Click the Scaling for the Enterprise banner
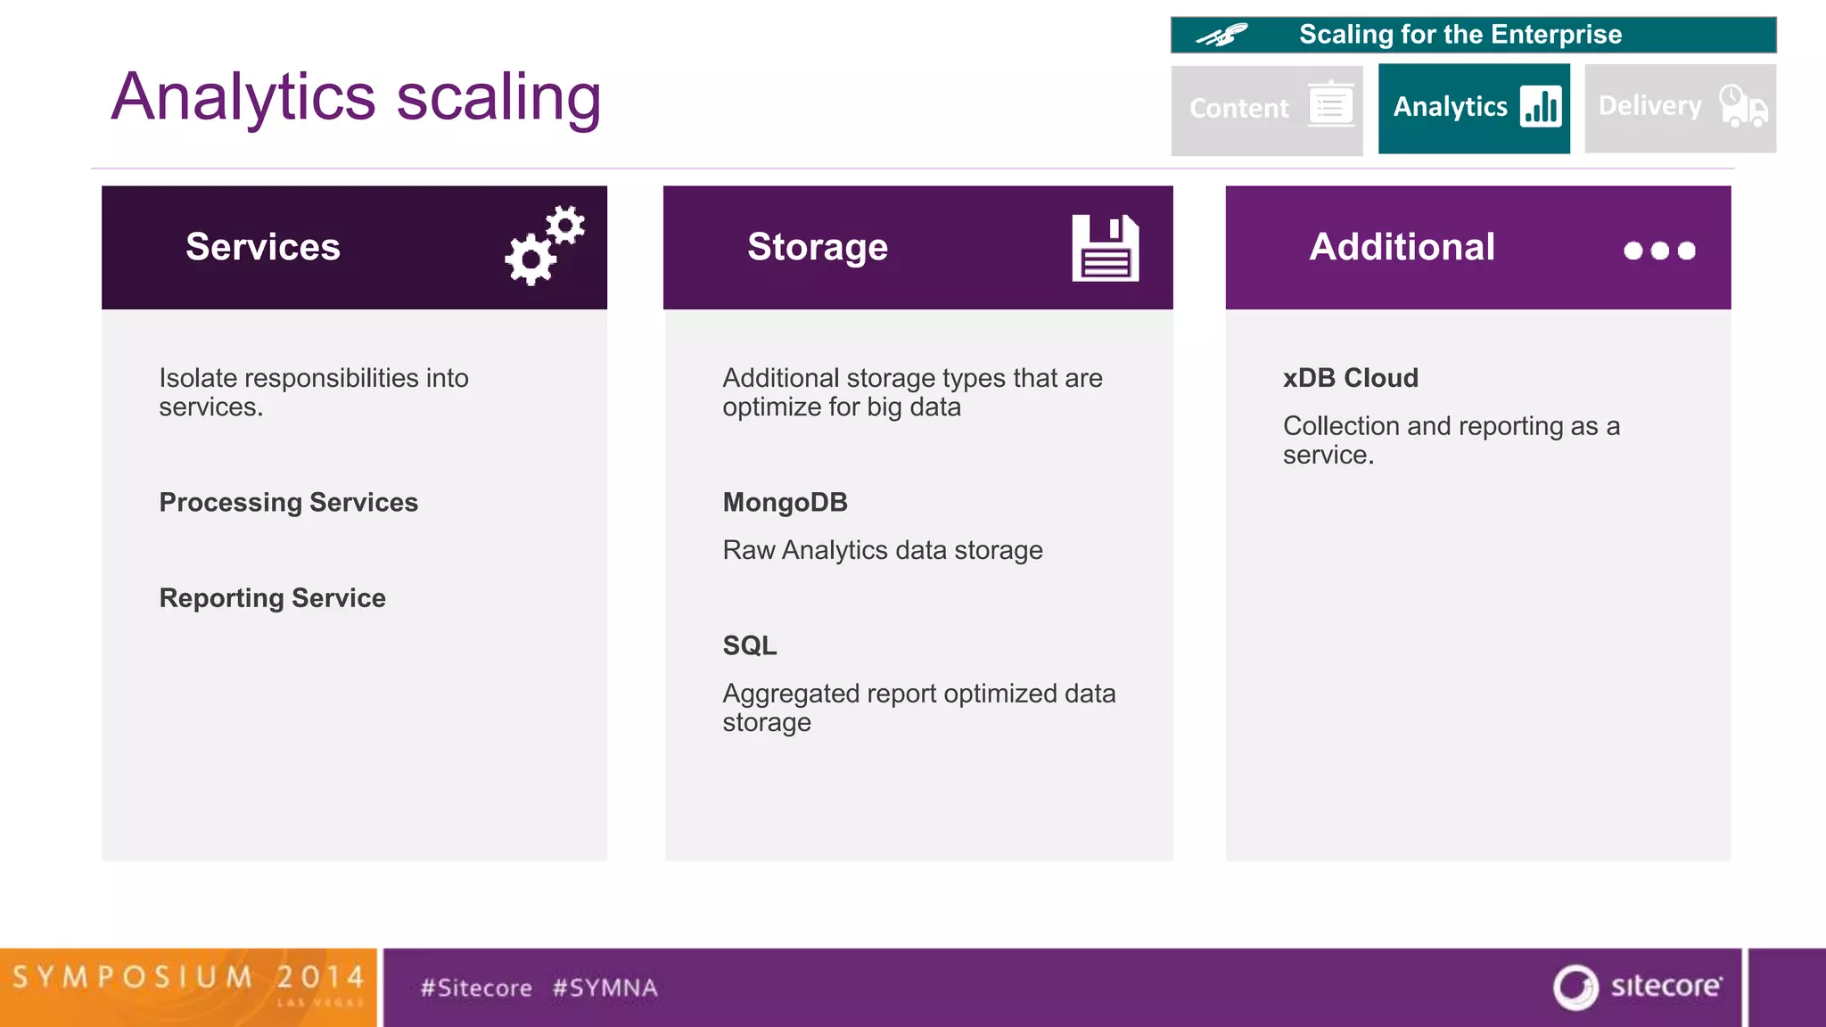The width and height of the screenshot is (1826, 1027). pos(1474,35)
